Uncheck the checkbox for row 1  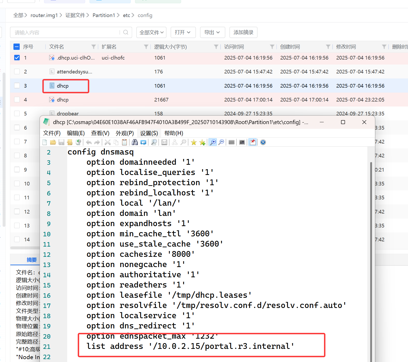[17, 58]
